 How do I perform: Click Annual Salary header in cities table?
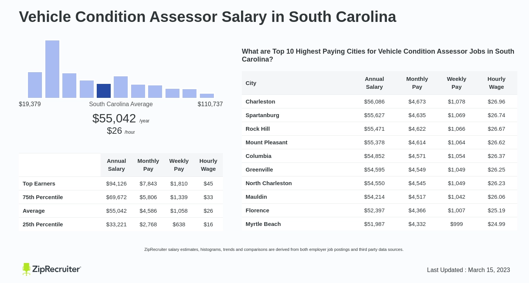[374, 83]
